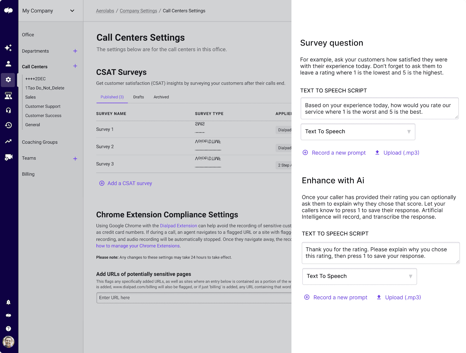466x353 pixels.
Task: Add a new department plus icon
Action: pyautogui.click(x=75, y=51)
